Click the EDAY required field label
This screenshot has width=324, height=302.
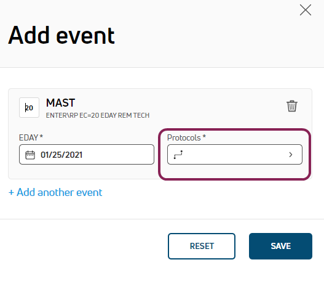(x=31, y=137)
